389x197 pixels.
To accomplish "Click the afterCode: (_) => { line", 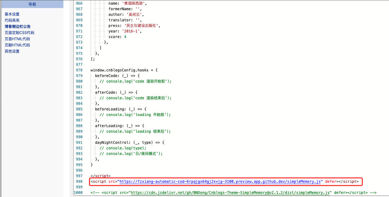I will click(116, 92).
